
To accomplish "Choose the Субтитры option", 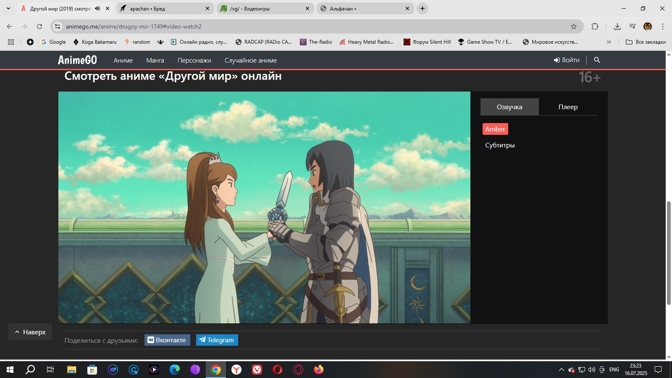I will click(x=500, y=145).
